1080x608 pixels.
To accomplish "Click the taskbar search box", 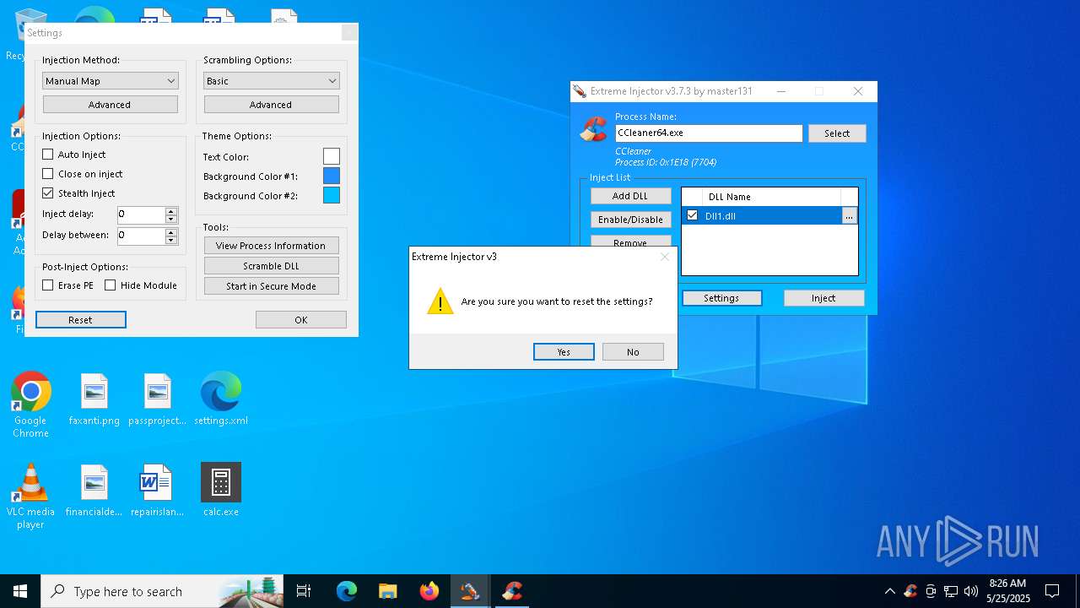I will tap(163, 591).
